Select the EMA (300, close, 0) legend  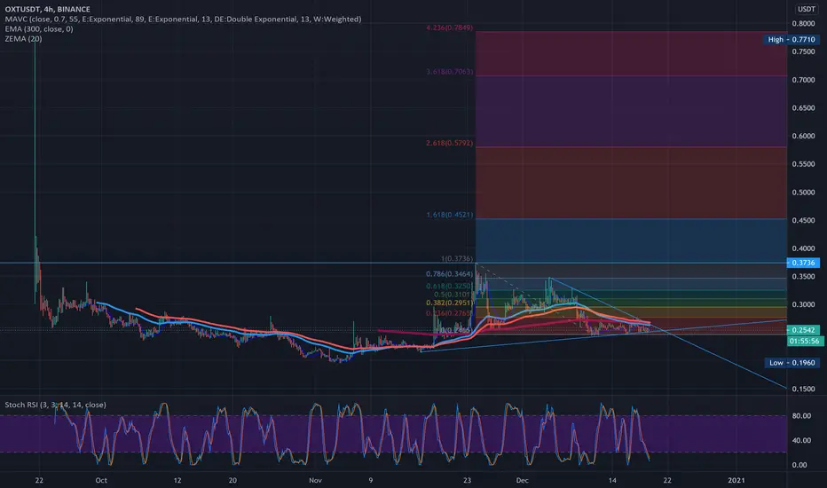[x=39, y=29]
